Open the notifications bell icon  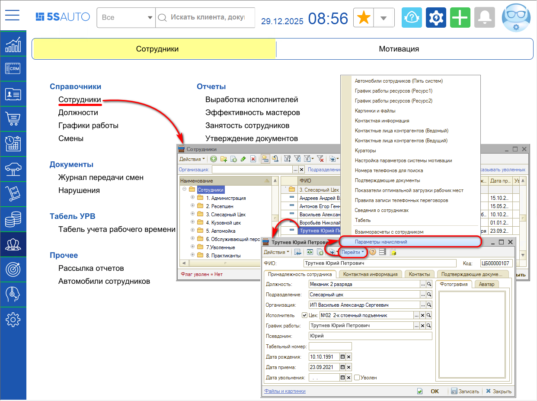point(484,18)
